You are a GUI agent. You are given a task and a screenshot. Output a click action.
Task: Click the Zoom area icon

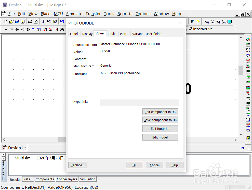tap(218, 22)
